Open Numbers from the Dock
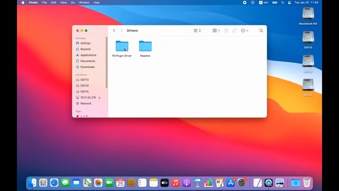Image resolution: width=339 pixels, height=191 pixels. [209, 183]
